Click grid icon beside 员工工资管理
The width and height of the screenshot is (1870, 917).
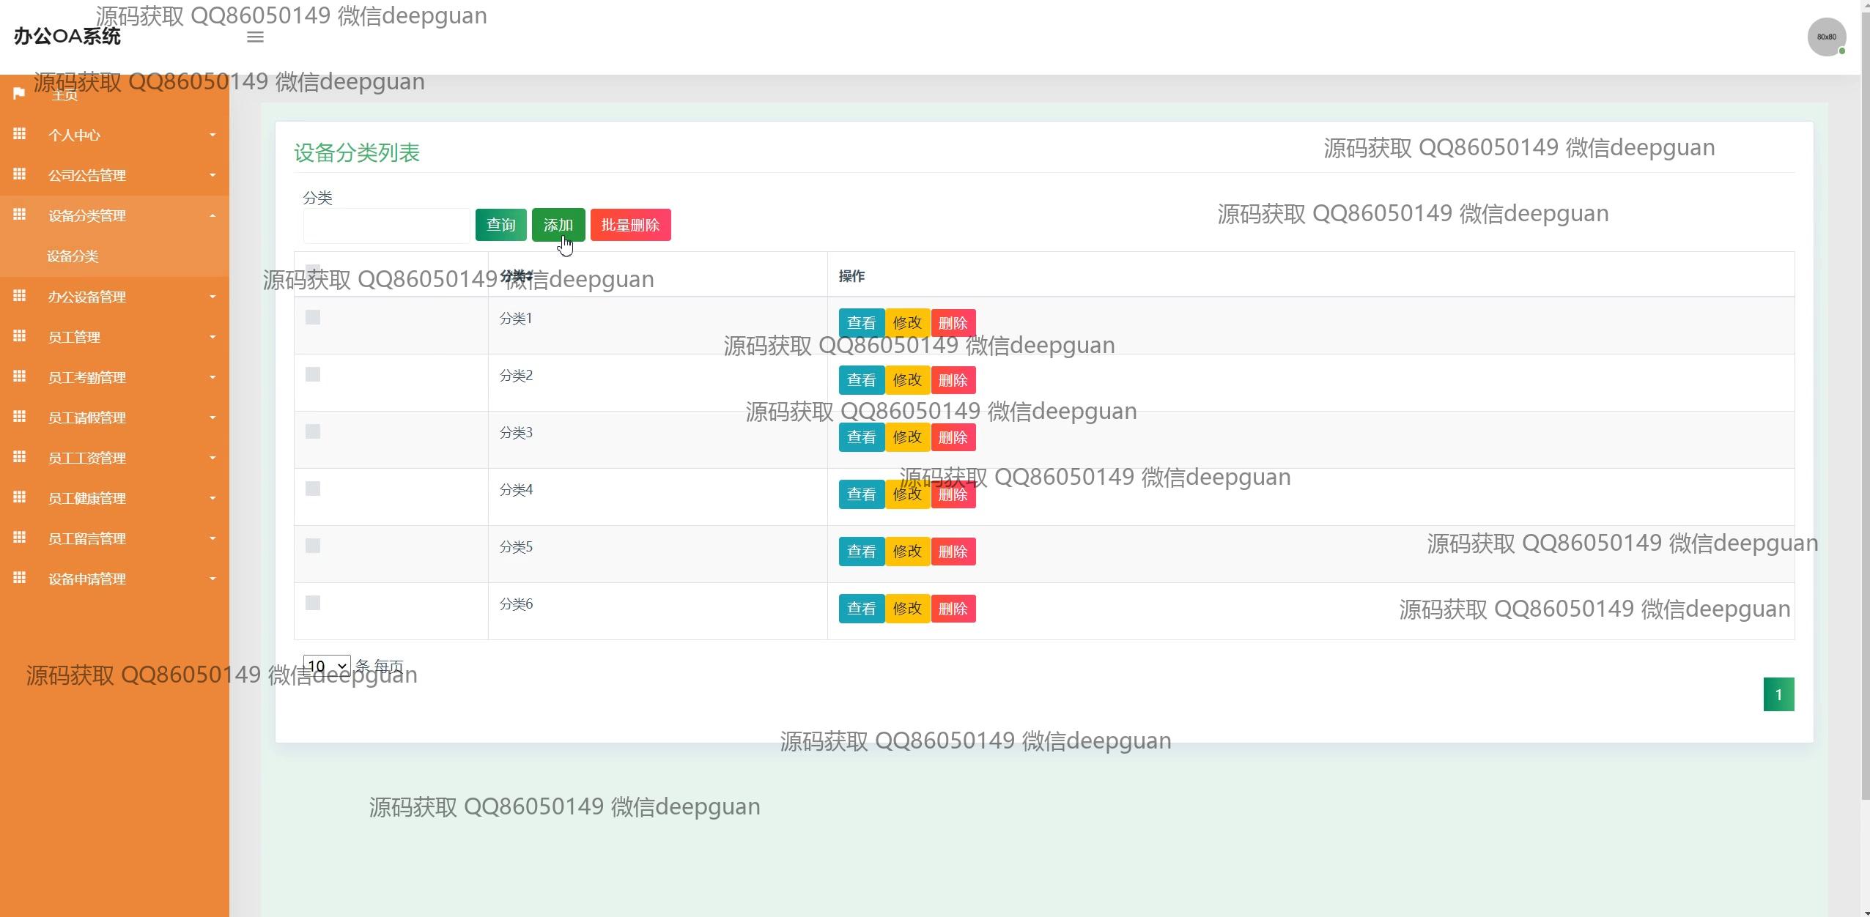pos(20,457)
